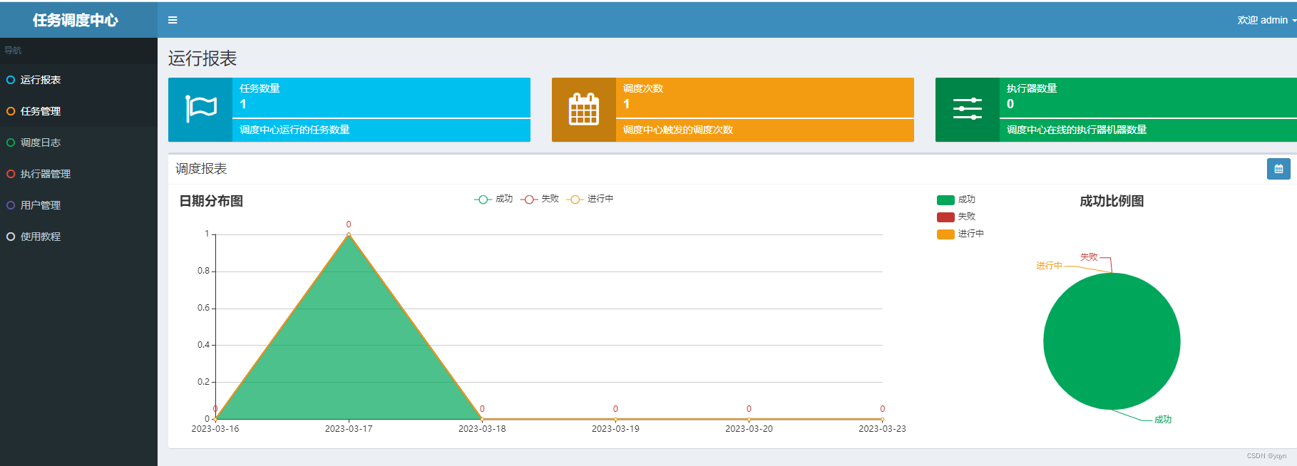Click the 任务调度中心 logo title
Image resolution: width=1297 pixels, height=466 pixels.
76,20
